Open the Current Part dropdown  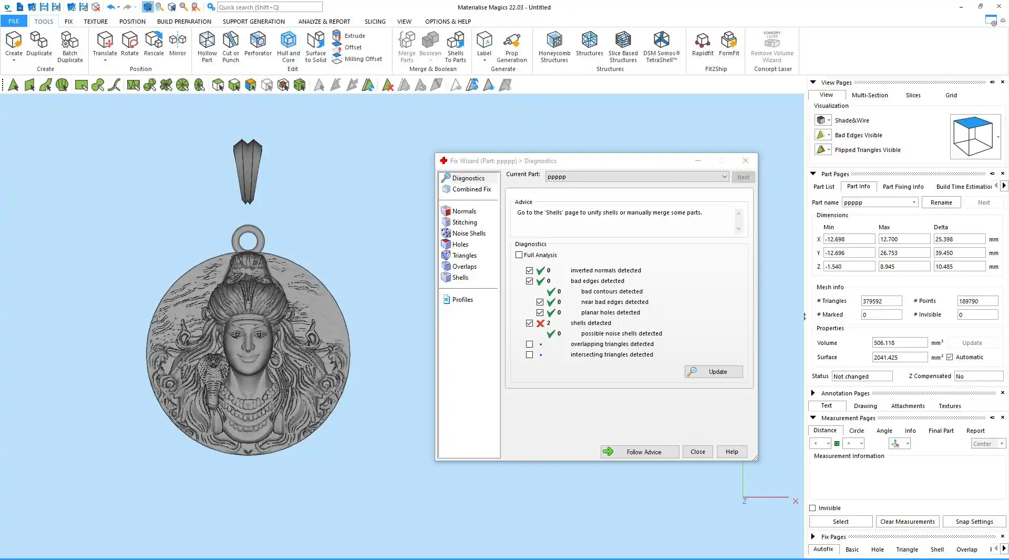[724, 177]
